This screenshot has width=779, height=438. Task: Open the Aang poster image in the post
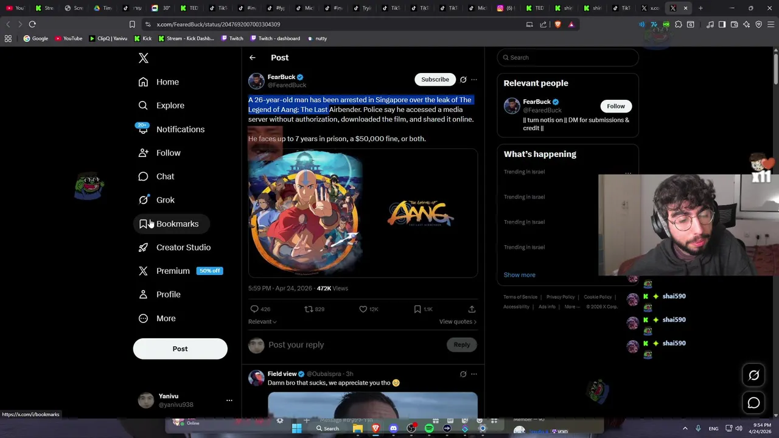tap(306, 214)
